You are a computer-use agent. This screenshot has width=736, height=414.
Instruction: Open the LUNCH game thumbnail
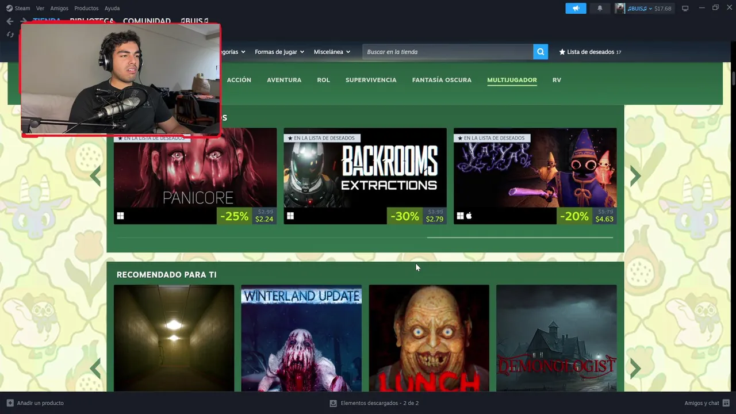429,338
